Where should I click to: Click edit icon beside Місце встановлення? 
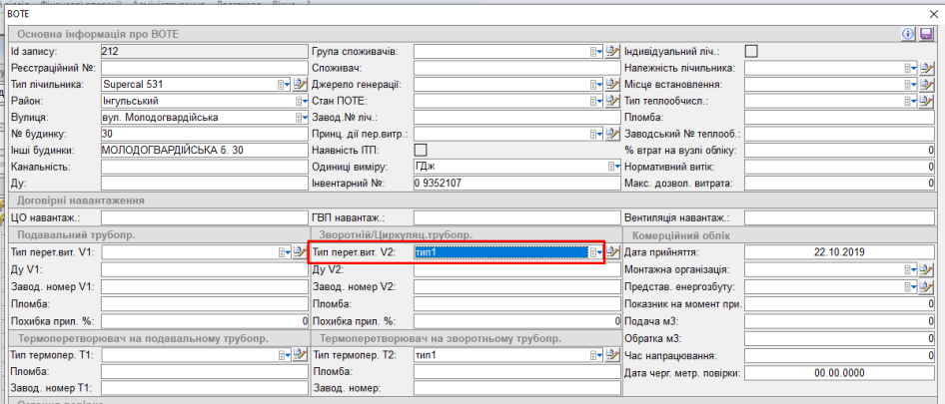926,85
